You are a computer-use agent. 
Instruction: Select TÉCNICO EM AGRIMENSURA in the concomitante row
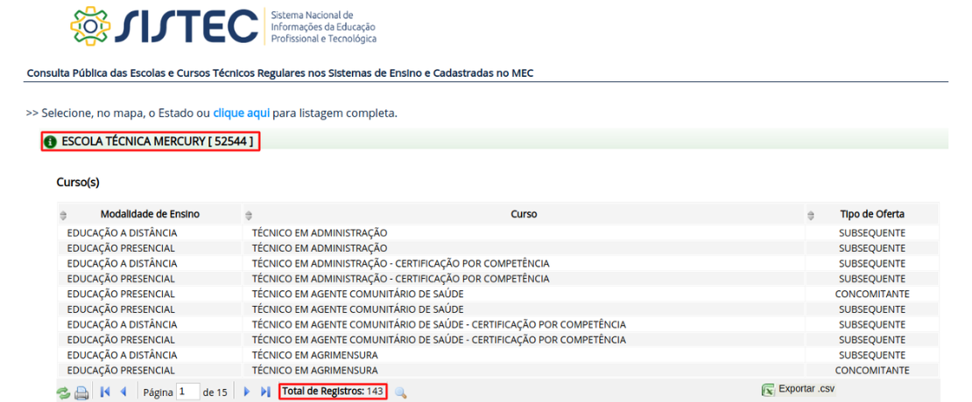point(315,371)
